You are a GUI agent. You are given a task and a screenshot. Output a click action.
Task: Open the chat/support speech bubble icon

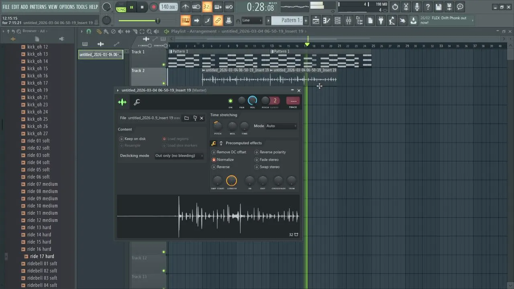(460, 7)
